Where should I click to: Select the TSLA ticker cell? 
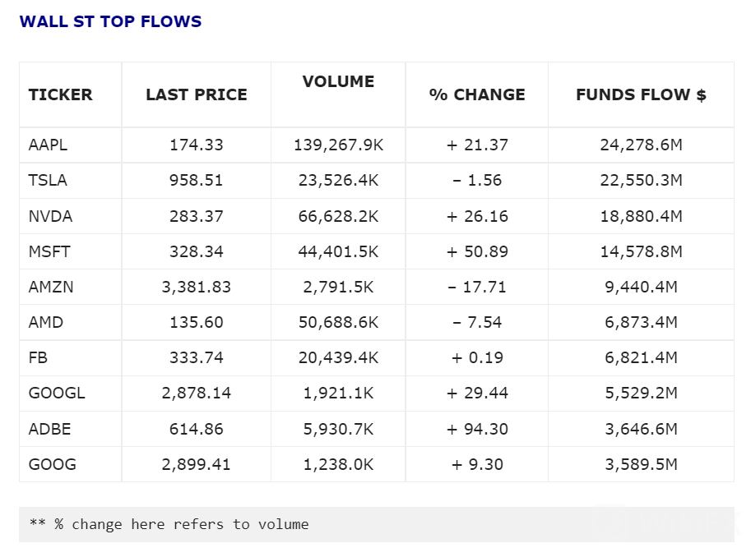pos(46,181)
